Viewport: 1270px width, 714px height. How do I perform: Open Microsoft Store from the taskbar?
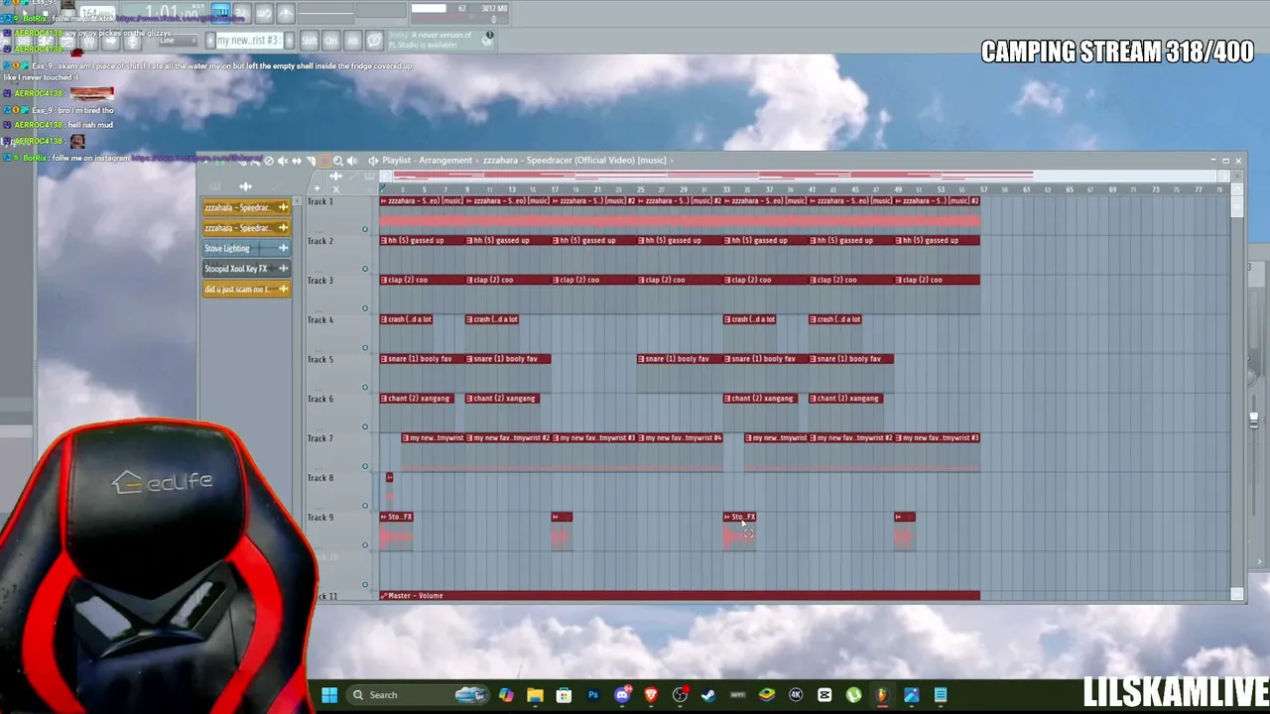pyautogui.click(x=564, y=695)
